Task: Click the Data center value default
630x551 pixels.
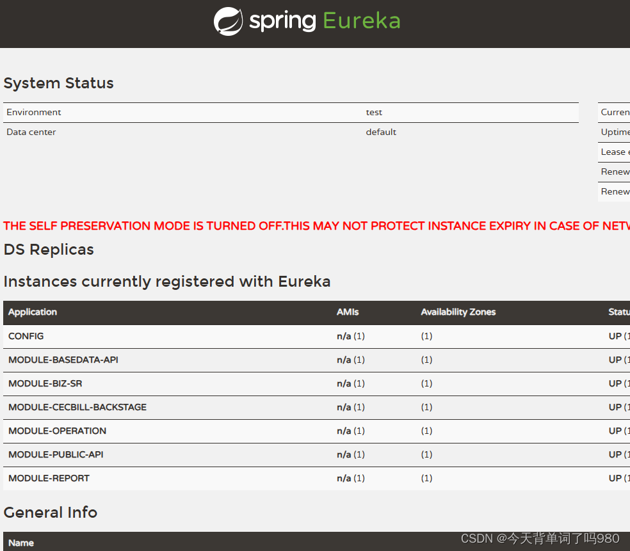Action: pyautogui.click(x=381, y=132)
